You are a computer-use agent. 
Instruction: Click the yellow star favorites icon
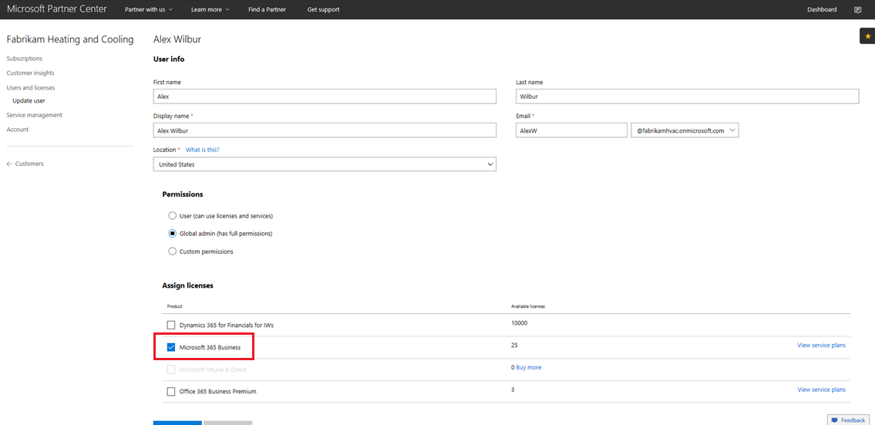click(x=867, y=36)
